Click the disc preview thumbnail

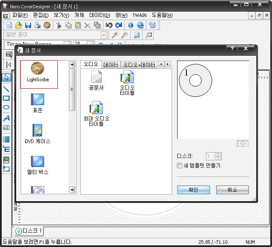[x=196, y=80]
